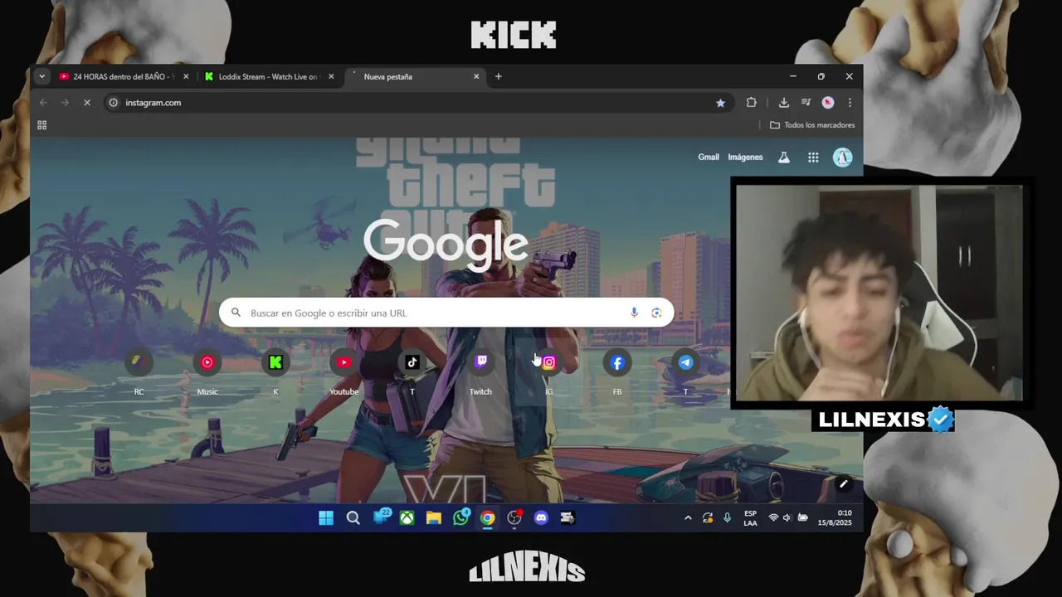
Task: View site information for instagram.com
Action: pyautogui.click(x=113, y=103)
